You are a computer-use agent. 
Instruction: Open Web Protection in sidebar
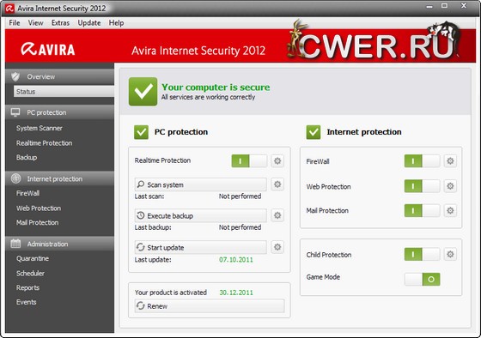coord(39,208)
